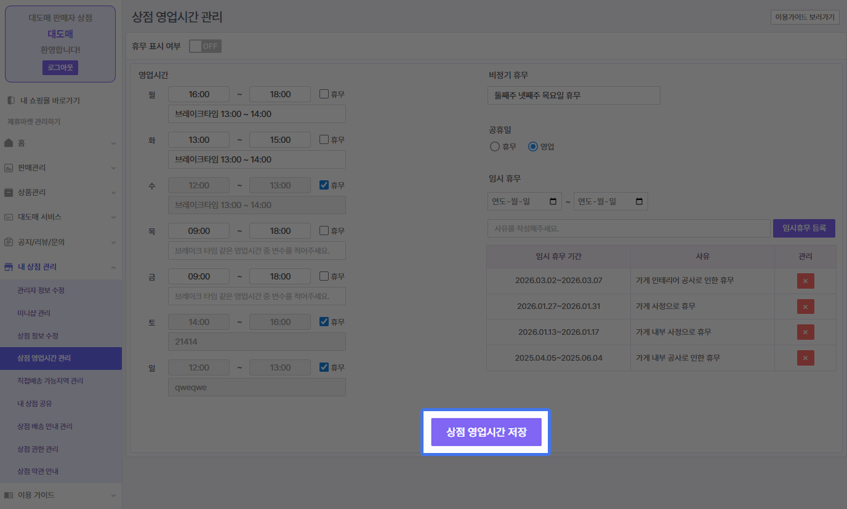
Task: Check the Monday 휴무 checkbox
Action: pyautogui.click(x=324, y=94)
